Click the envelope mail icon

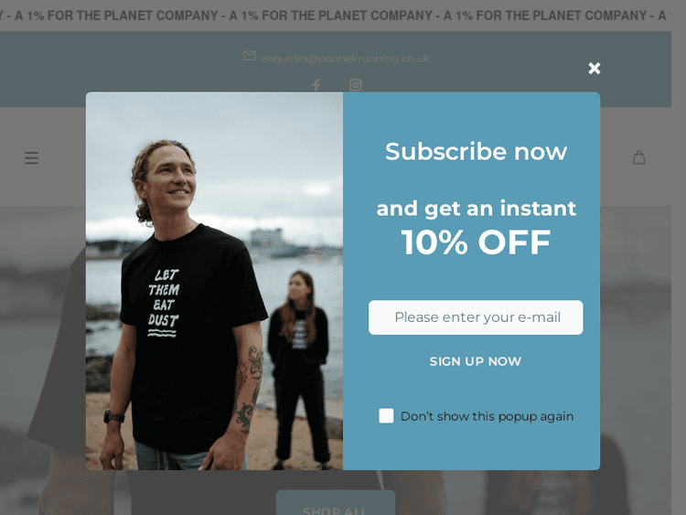point(250,56)
